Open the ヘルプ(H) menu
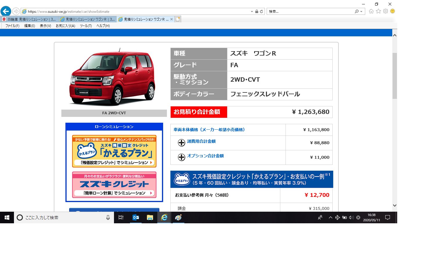Image resolution: width=435 pixels, height=264 pixels. click(103, 26)
